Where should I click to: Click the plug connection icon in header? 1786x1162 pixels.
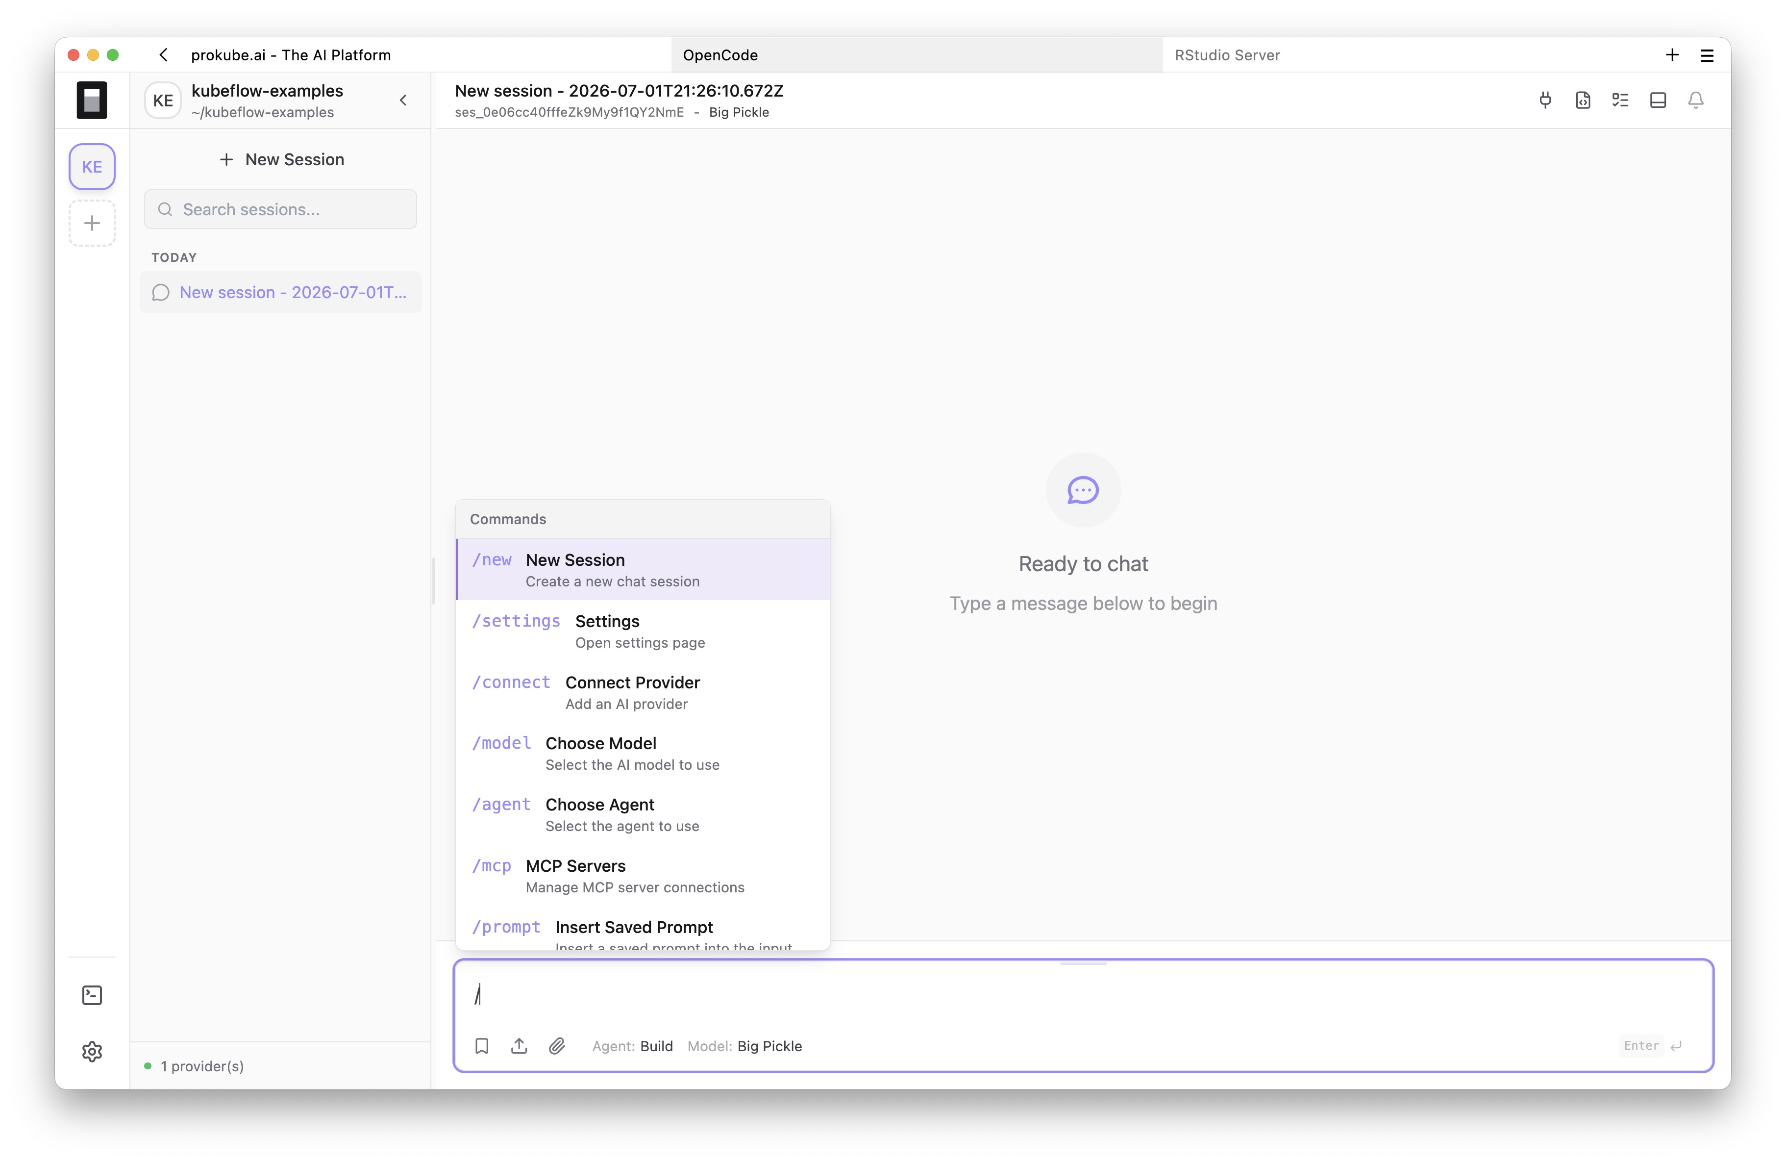click(x=1545, y=100)
